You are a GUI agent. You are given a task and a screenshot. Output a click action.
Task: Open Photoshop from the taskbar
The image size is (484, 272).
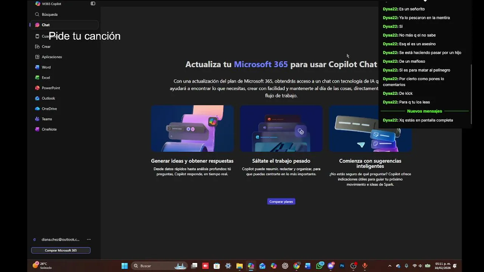(342, 266)
